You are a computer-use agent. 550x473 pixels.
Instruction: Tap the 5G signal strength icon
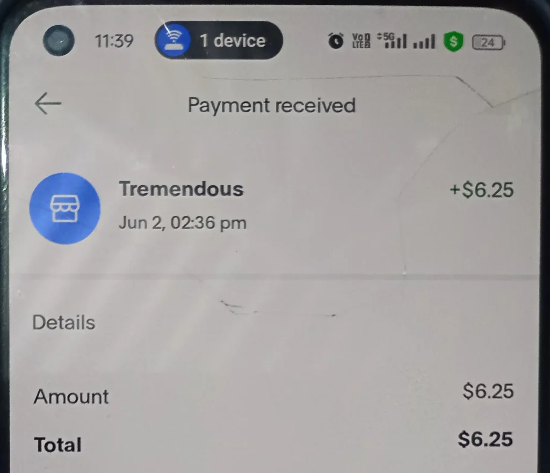point(392,41)
